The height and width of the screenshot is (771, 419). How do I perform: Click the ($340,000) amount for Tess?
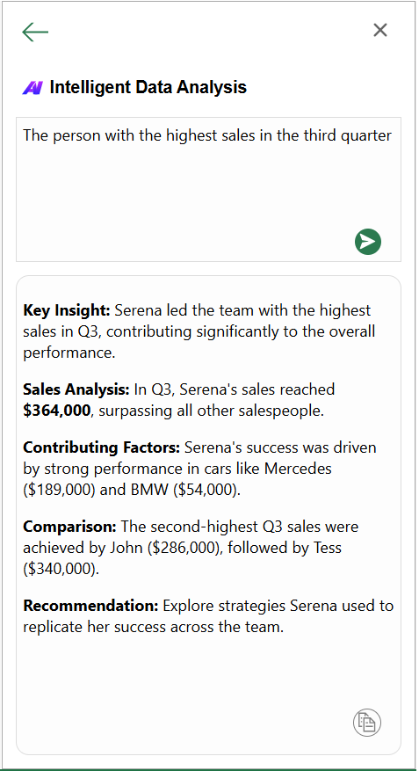coord(60,570)
